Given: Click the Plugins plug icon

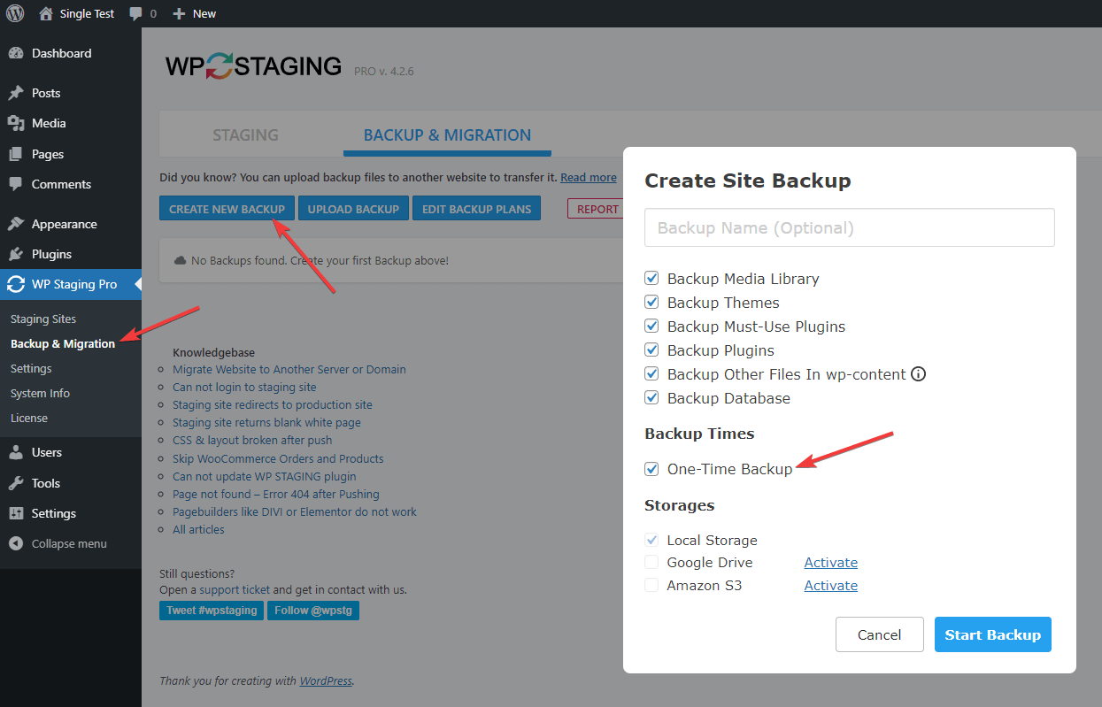Looking at the screenshot, I should tap(16, 254).
